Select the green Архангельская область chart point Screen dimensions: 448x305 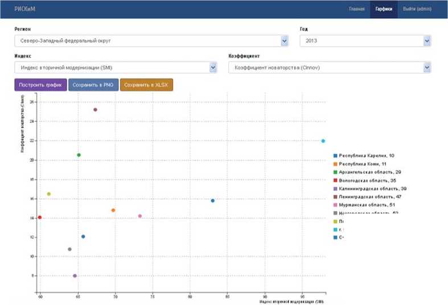tap(79, 155)
